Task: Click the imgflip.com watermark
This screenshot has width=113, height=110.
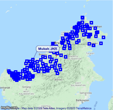Action: [9, 108]
